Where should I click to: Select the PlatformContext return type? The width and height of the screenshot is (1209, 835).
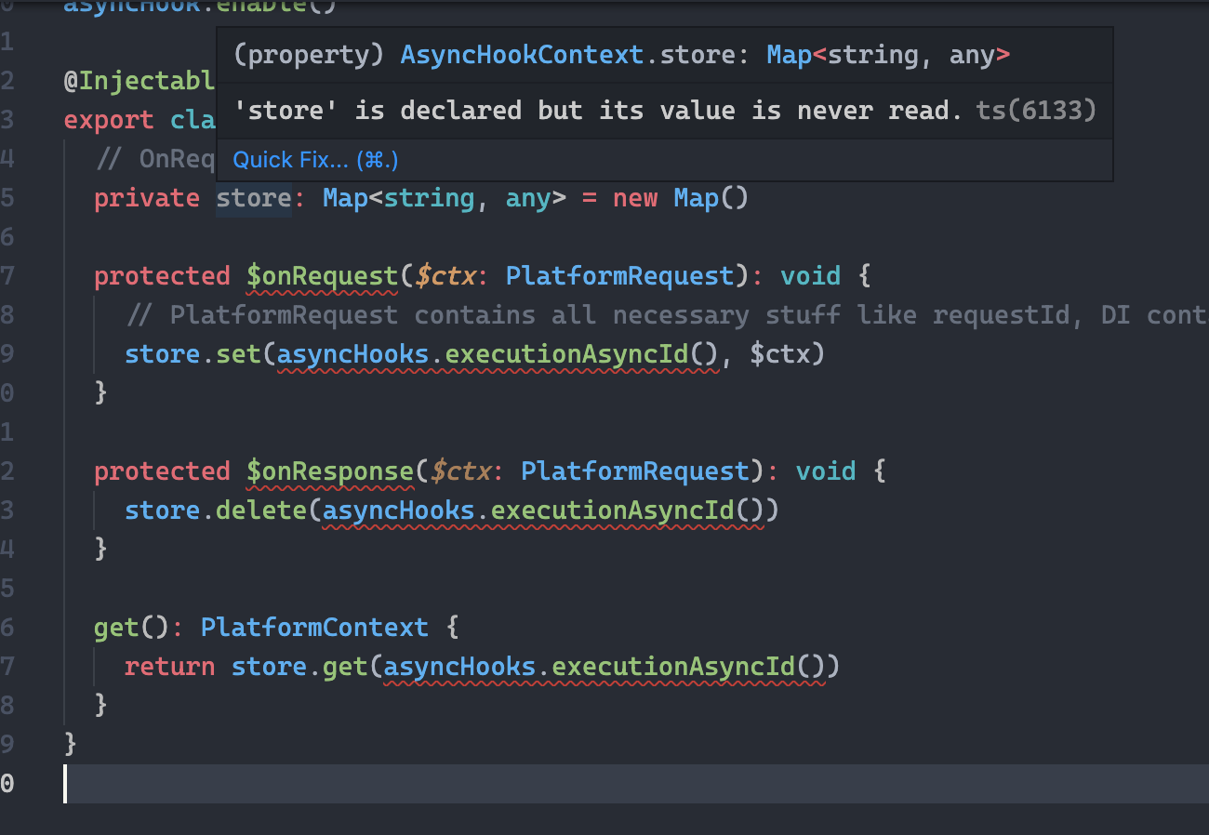314,628
